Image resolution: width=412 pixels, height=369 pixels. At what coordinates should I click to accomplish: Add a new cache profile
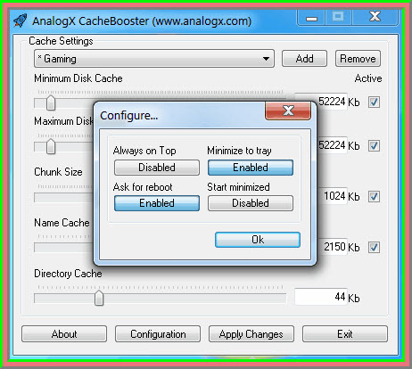coord(304,59)
